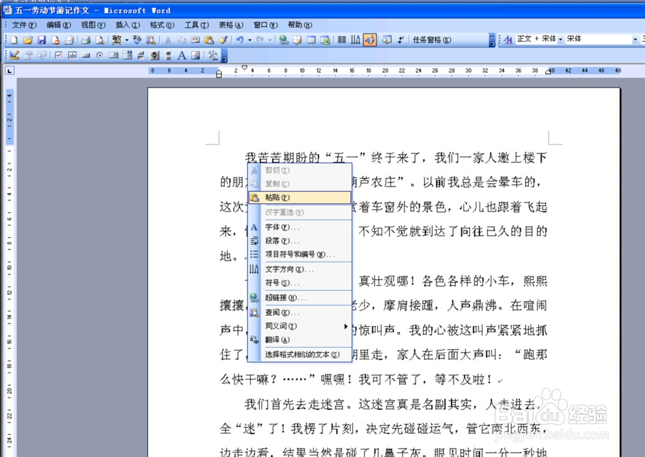Click the first-line indent marker on ruler
The width and height of the screenshot is (645, 457).
coord(244,67)
